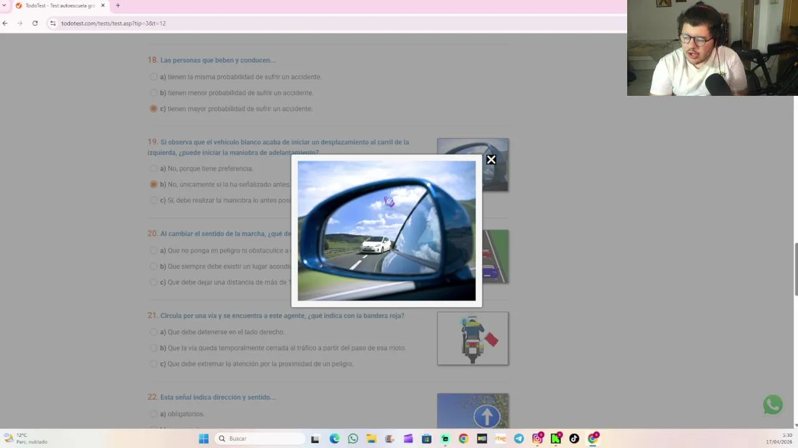Open Instagram from the taskbar
Viewport: 798px width, 448px height.
pyautogui.click(x=537, y=439)
